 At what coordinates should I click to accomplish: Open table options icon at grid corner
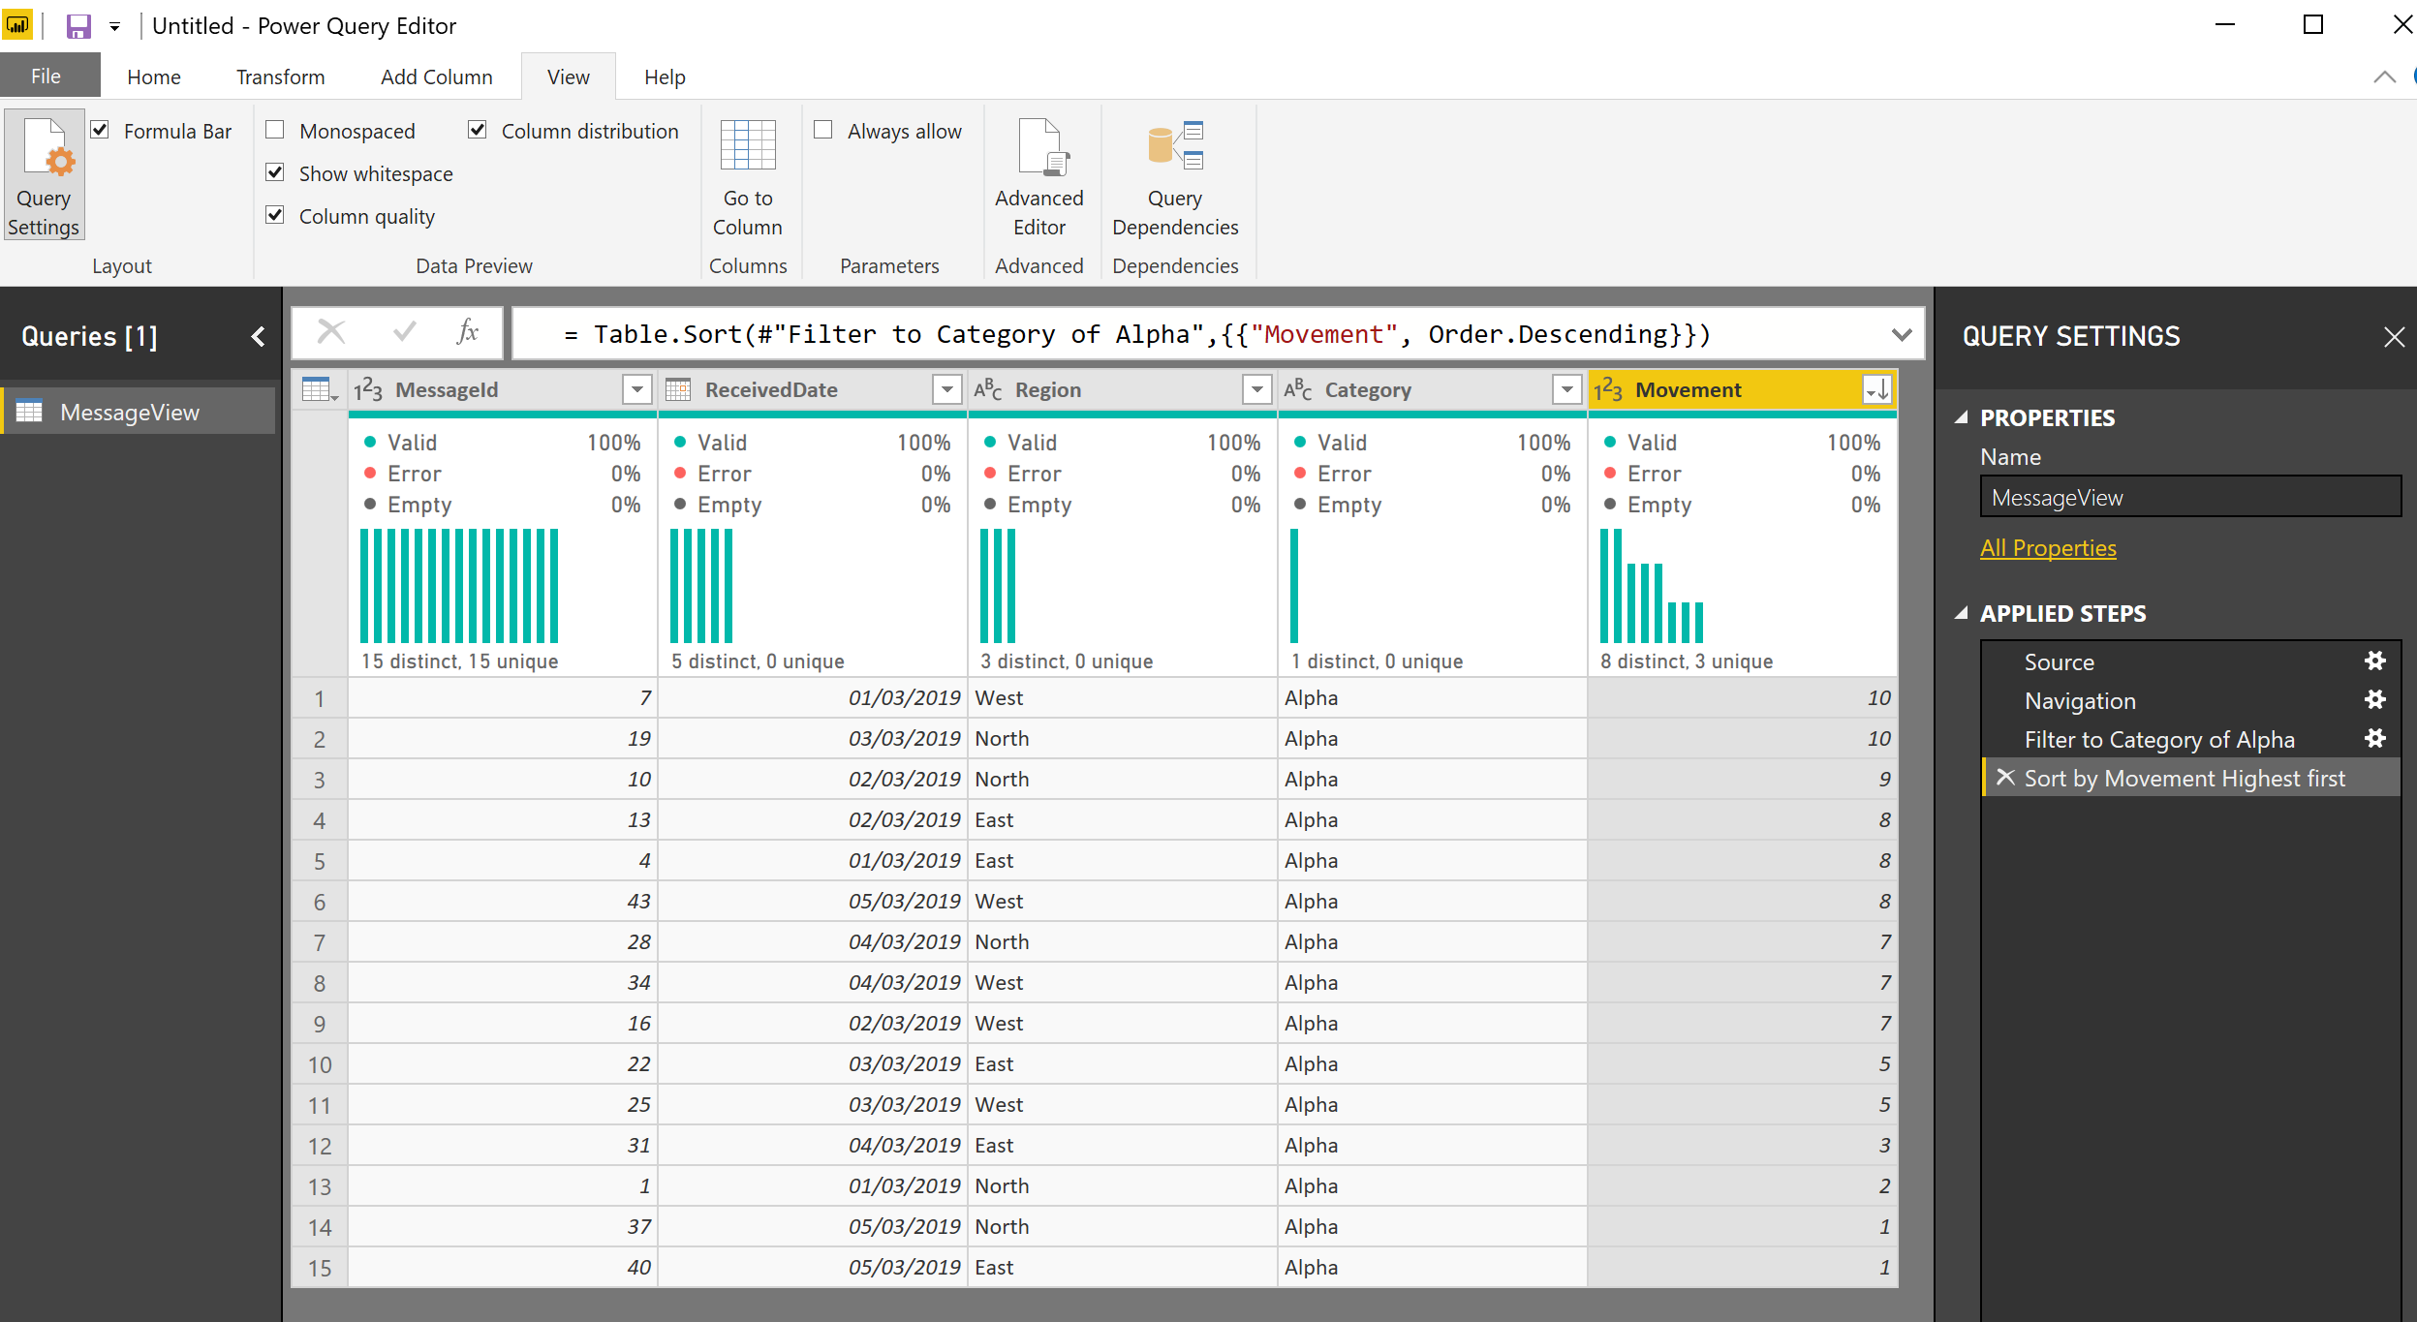[x=319, y=389]
